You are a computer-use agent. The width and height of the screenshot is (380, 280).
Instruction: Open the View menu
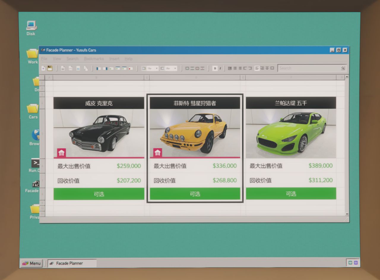tap(57, 59)
